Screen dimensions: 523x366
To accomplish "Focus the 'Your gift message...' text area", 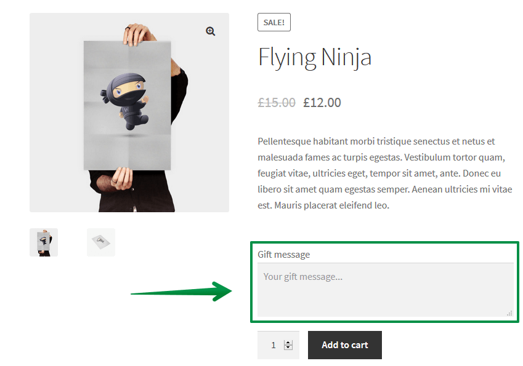I will tap(385, 290).
